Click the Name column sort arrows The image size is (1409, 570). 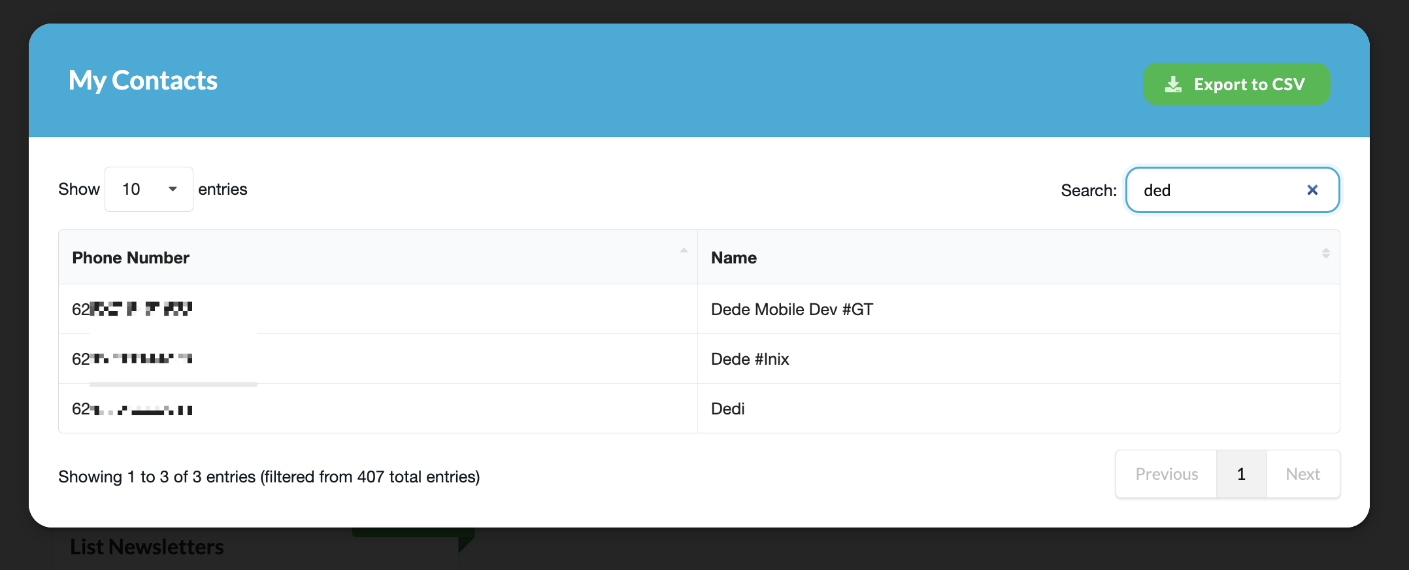click(1325, 254)
